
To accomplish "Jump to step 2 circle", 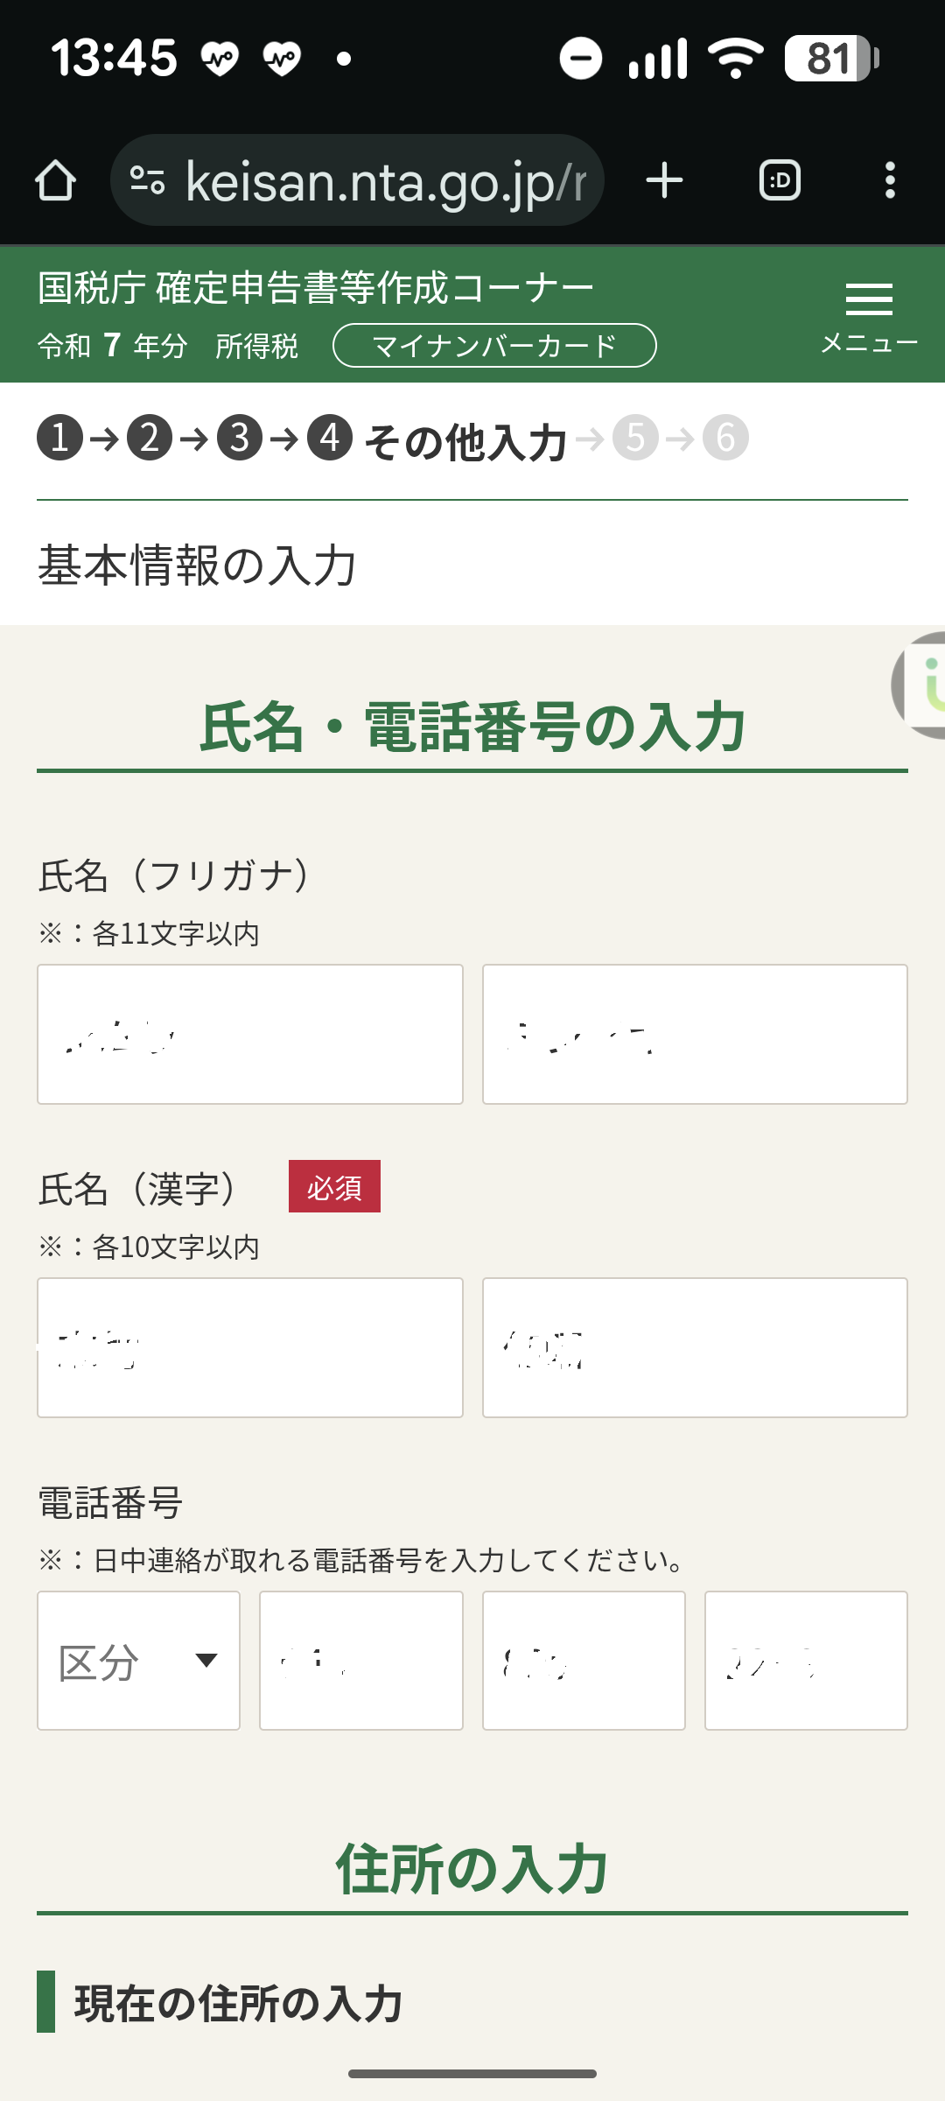I will (150, 438).
